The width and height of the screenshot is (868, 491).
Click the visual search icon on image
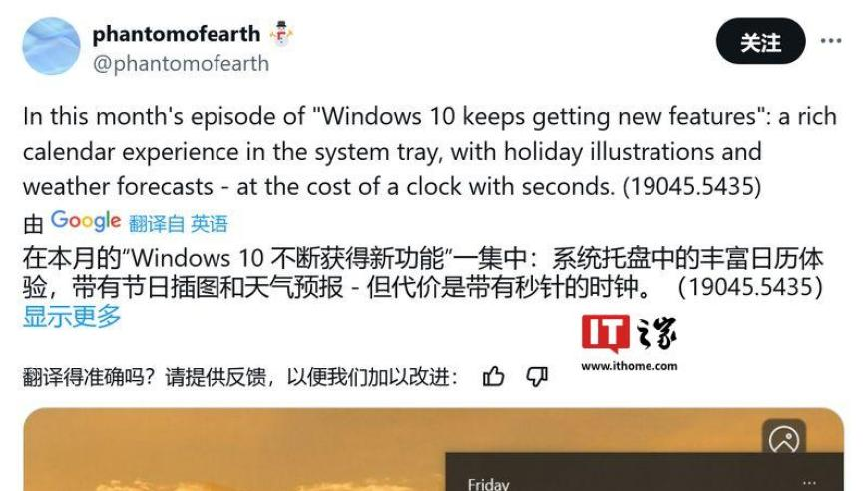pos(784,441)
